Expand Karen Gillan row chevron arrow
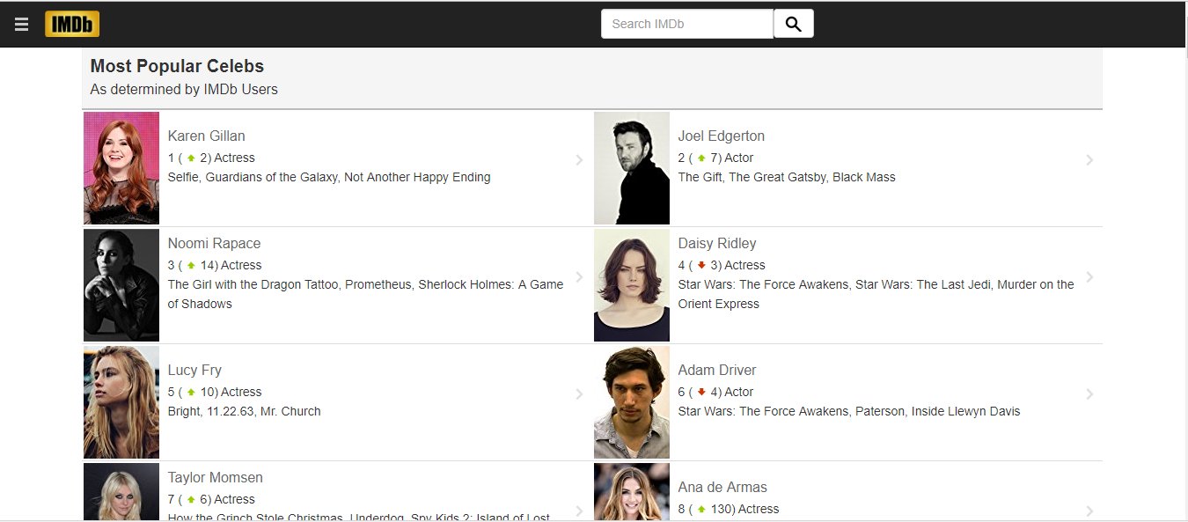Image resolution: width=1188 pixels, height=522 pixels. pyautogui.click(x=579, y=160)
